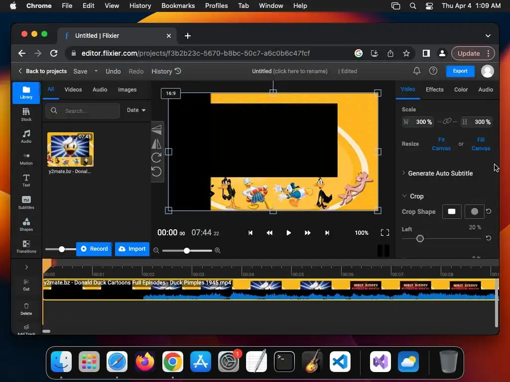Select rectangle crop shape
Image resolution: width=510 pixels, height=382 pixels.
(x=452, y=212)
